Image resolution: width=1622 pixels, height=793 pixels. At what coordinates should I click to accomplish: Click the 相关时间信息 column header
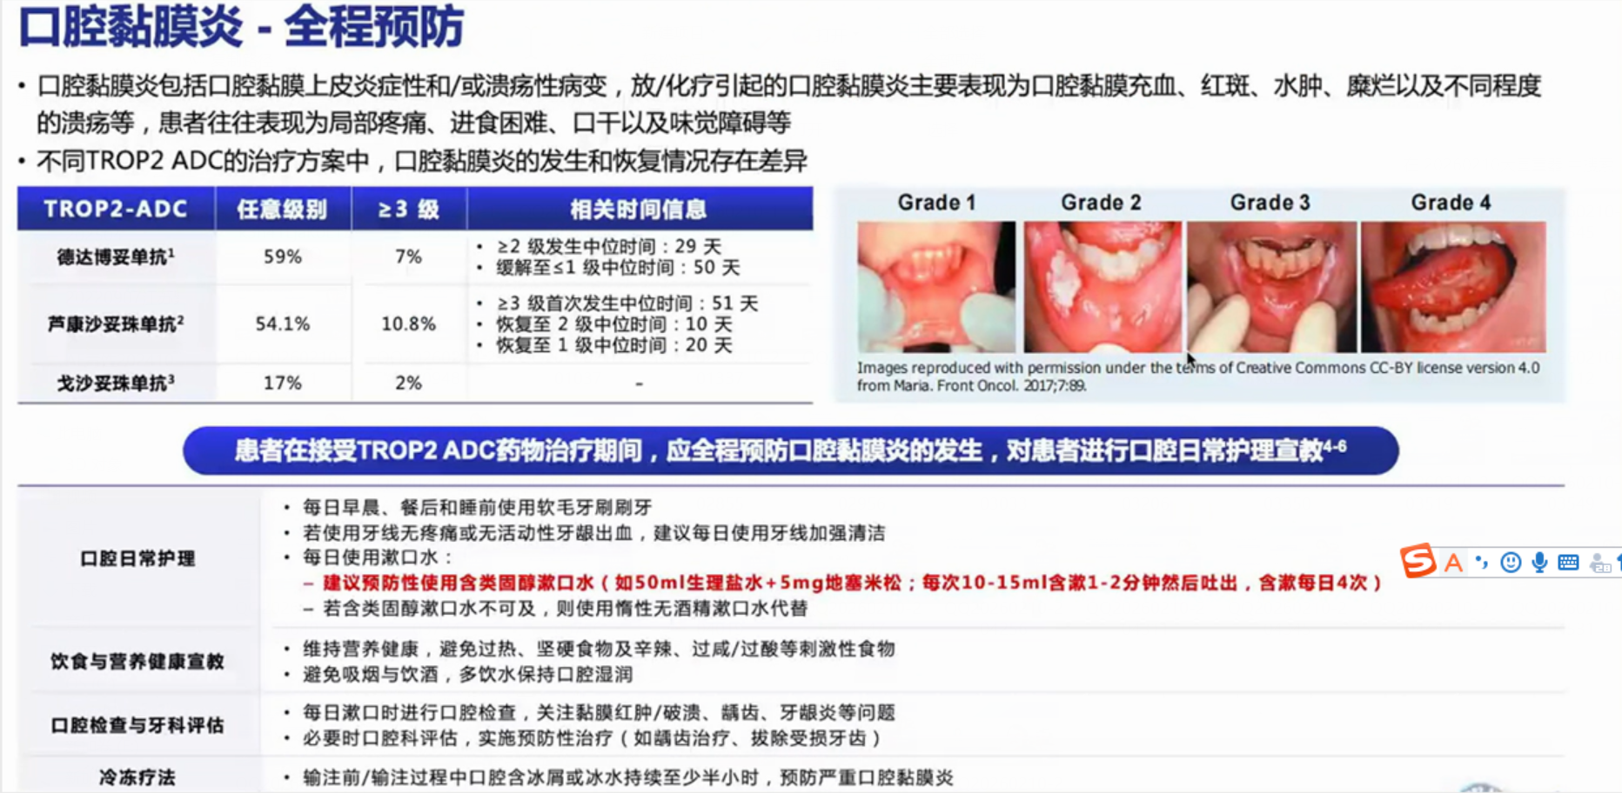click(x=639, y=210)
